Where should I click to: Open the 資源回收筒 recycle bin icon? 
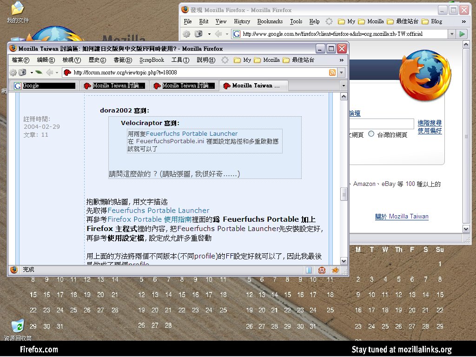point(18,330)
